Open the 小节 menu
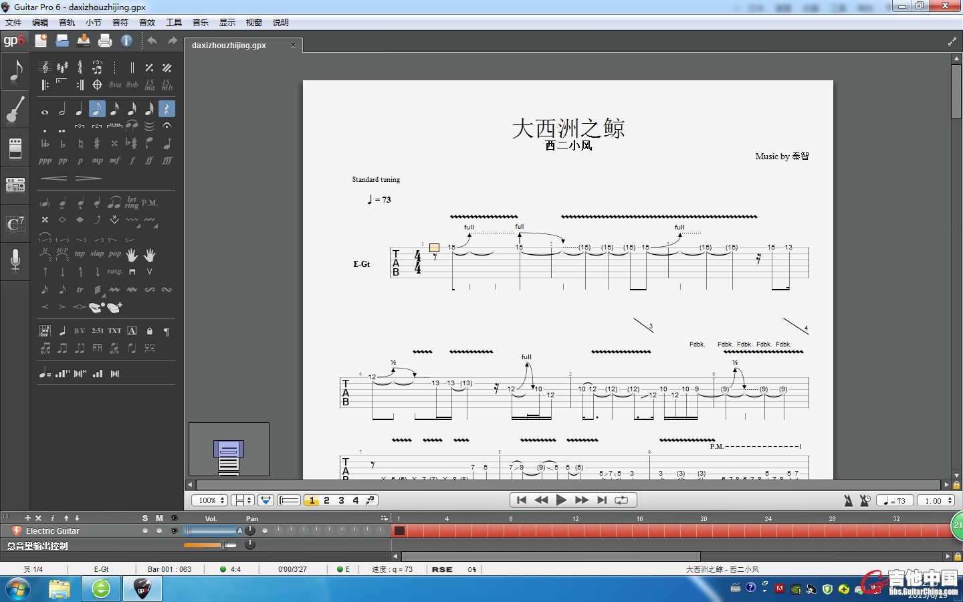 pyautogui.click(x=94, y=22)
